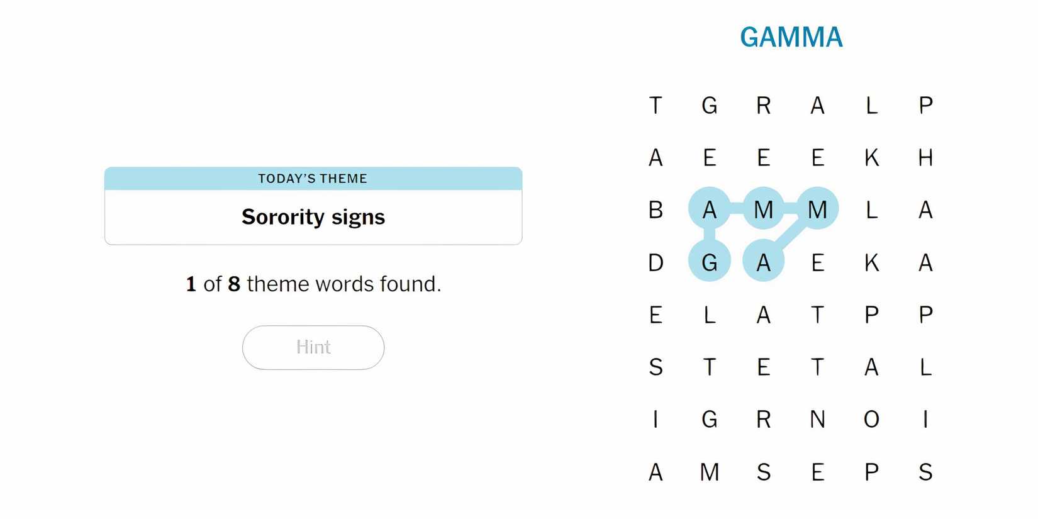The height and width of the screenshot is (519, 1038).
Task: Click highlighted M between highlighted A and M
Action: click(x=764, y=209)
